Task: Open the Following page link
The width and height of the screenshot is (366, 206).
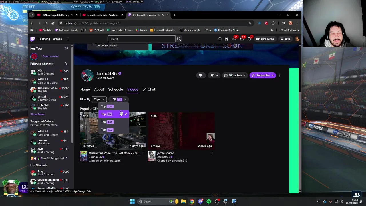Action: coord(44,39)
